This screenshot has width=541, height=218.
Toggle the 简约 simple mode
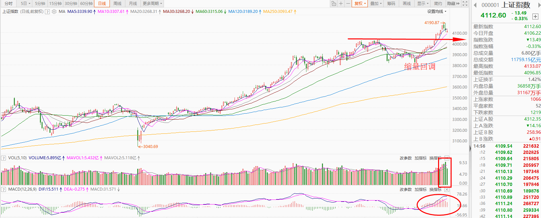coord(438,4)
